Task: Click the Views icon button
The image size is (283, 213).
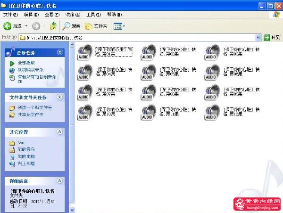Action: tap(118, 26)
